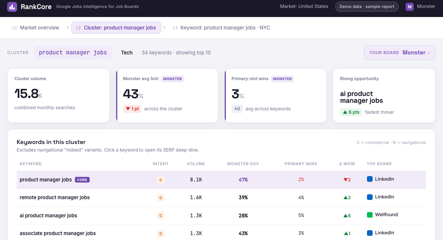
Task: Click the 5% primary wins value
Action: pyautogui.click(x=301, y=215)
